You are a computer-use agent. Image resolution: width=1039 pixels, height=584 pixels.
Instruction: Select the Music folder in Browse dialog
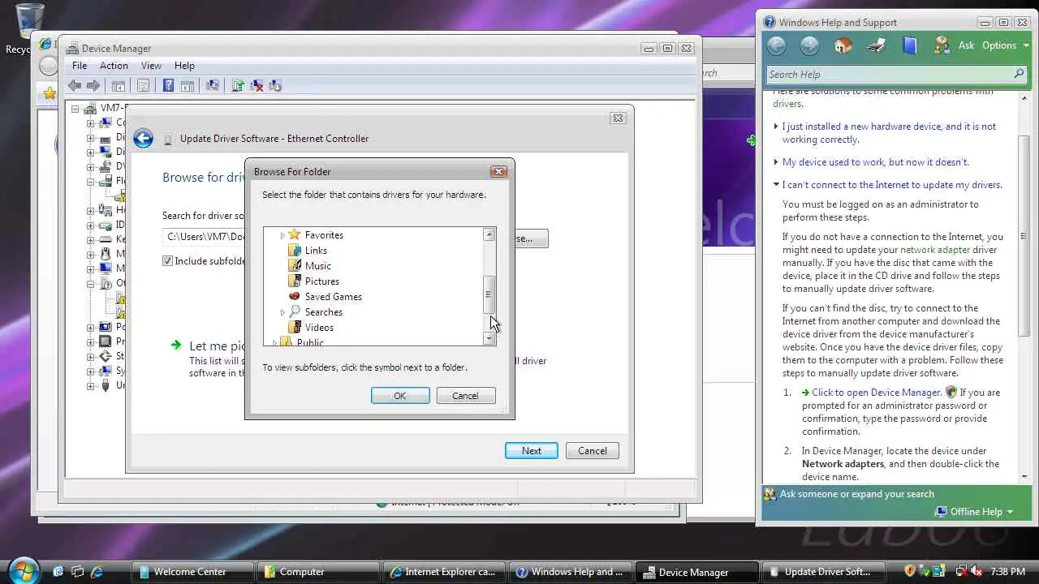click(318, 266)
